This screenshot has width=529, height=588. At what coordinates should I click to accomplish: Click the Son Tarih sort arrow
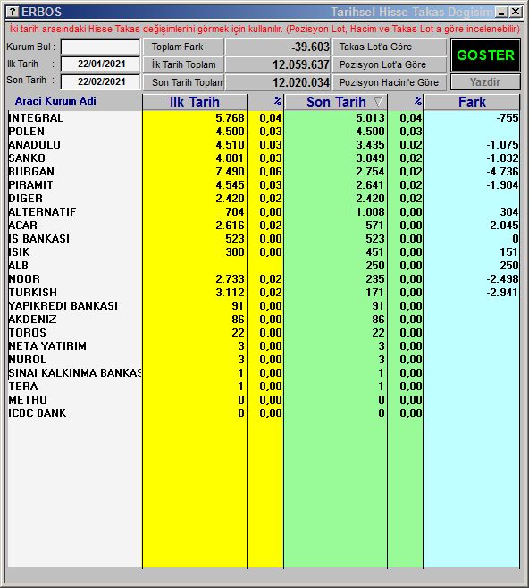coord(378,101)
